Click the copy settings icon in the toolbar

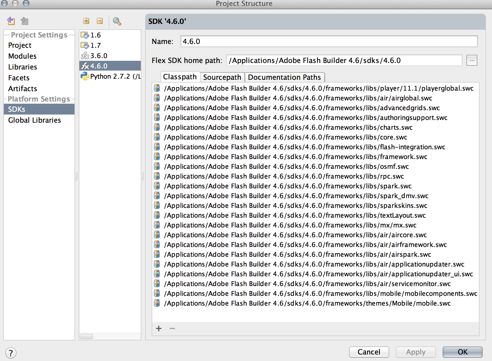[24, 21]
